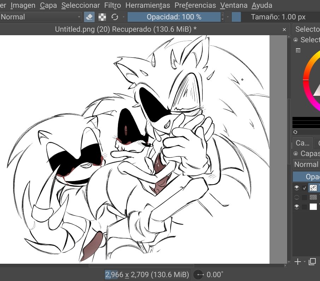
Task: Refresh the color shades with reload icon
Action: point(295,132)
